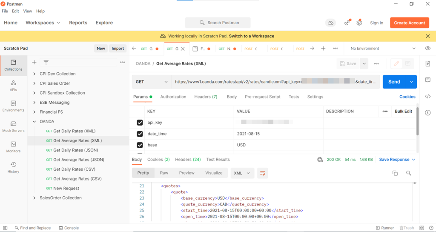Click the Search Postman field

click(218, 23)
